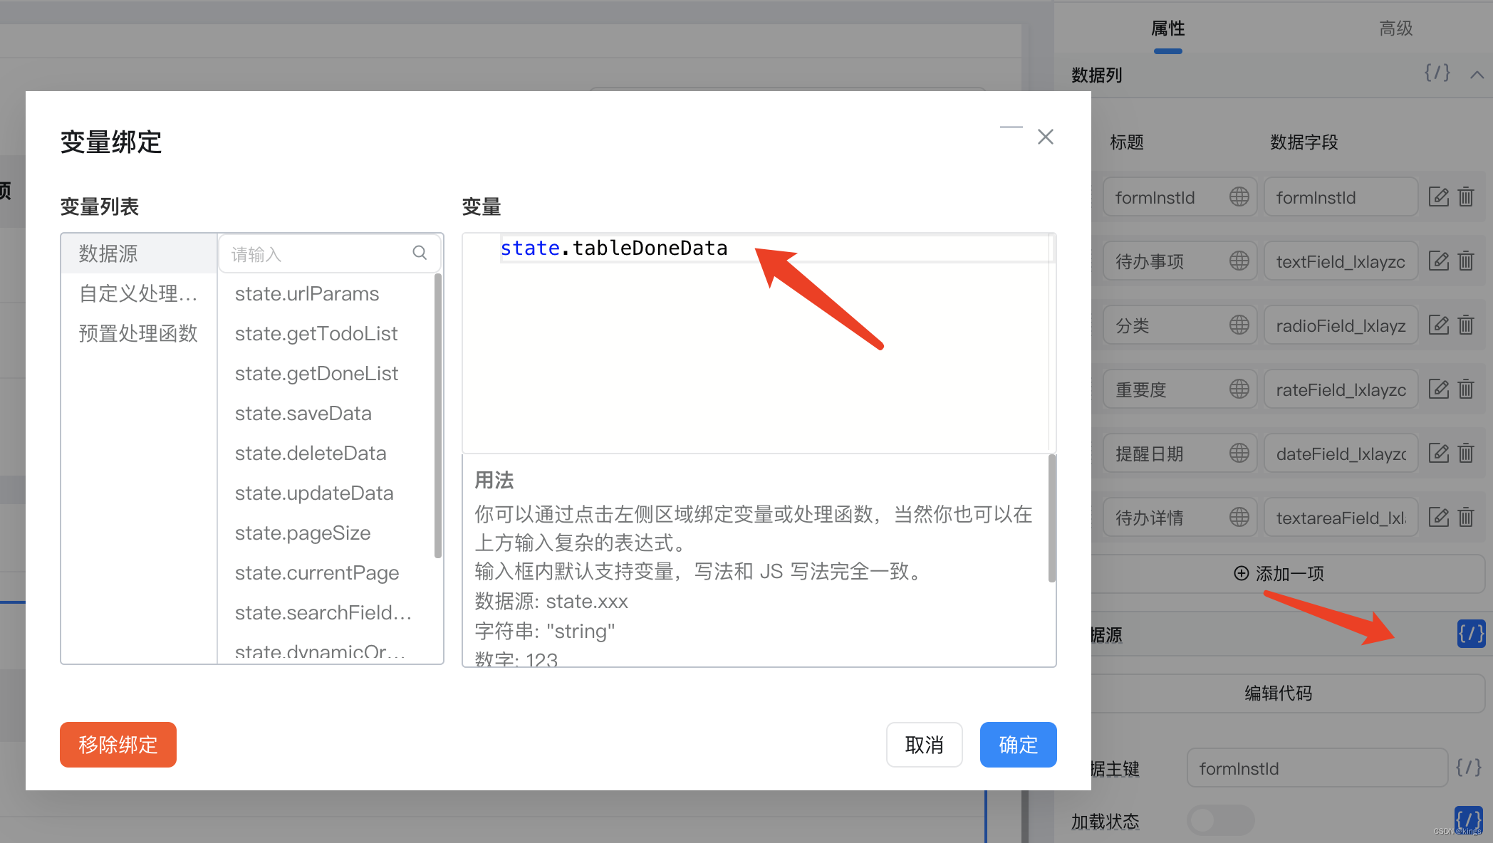Image resolution: width=1493 pixels, height=843 pixels.
Task: Click edit icon for formInstId column
Action: [x=1438, y=197]
